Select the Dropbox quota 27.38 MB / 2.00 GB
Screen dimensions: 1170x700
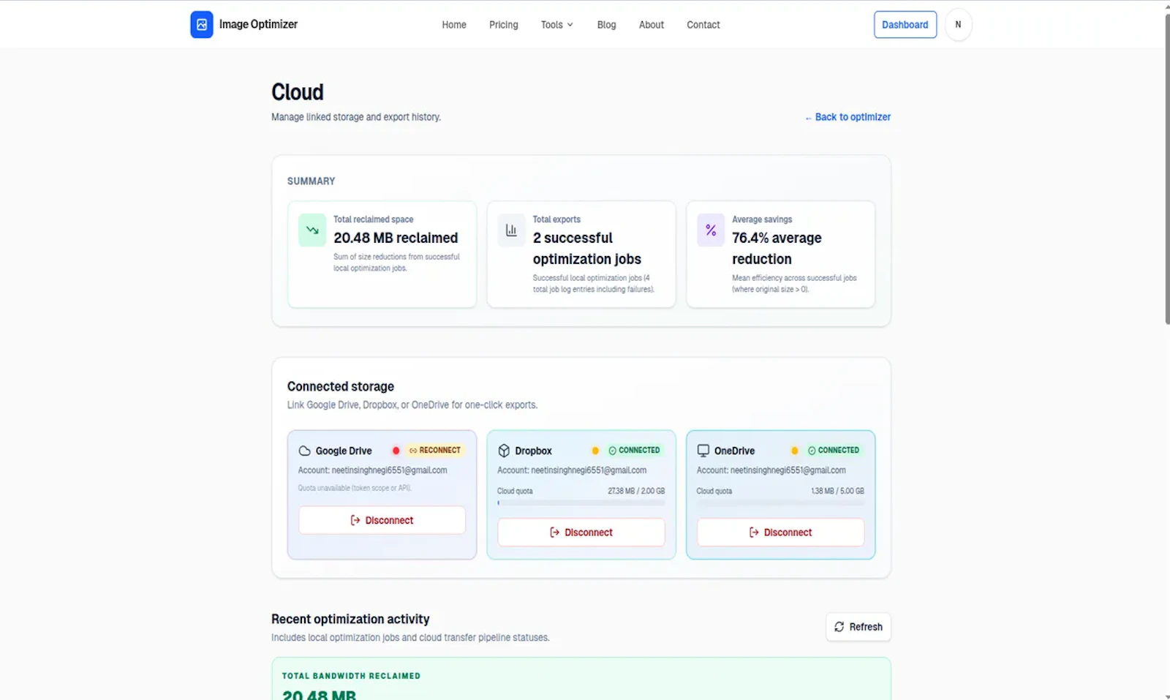pos(636,491)
